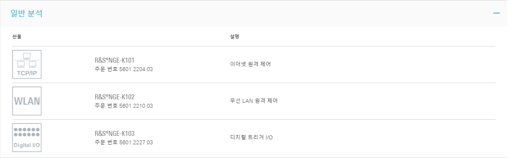Click the 이더넷 원격 제어 description
The height and width of the screenshot is (158, 508).
click(250, 64)
